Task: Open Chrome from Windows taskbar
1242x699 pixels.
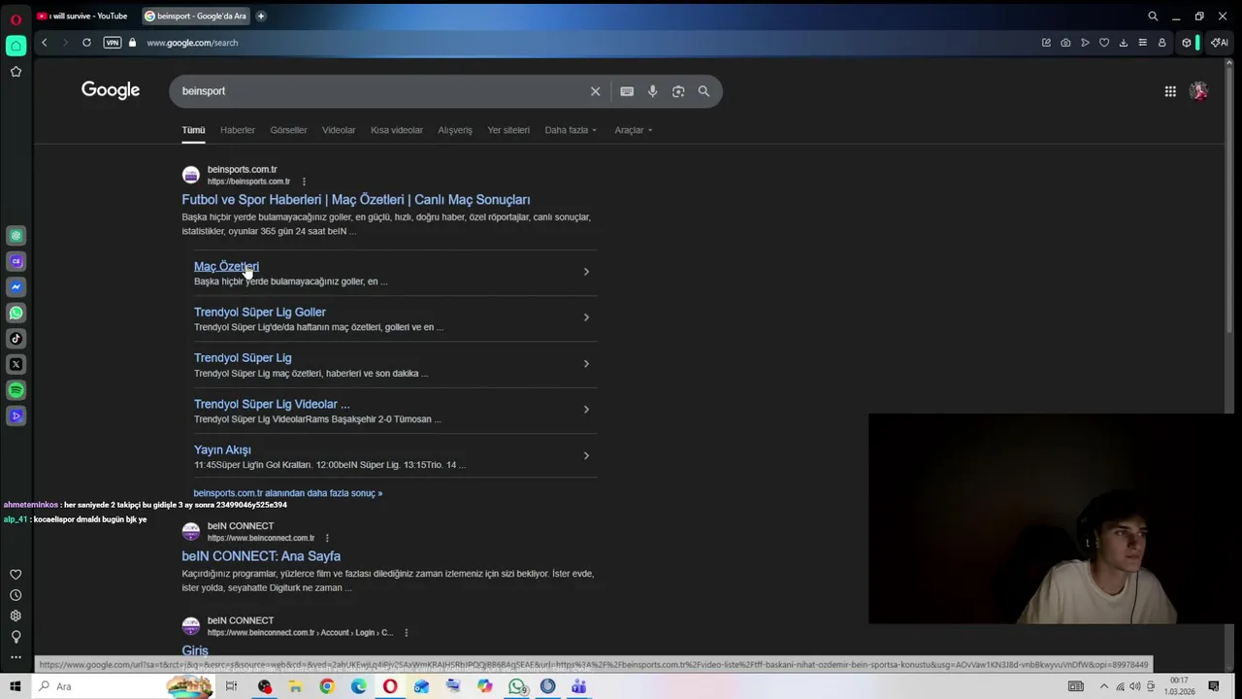Action: click(327, 686)
